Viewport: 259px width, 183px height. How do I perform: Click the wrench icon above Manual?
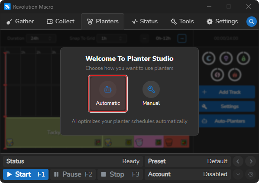[x=151, y=89]
